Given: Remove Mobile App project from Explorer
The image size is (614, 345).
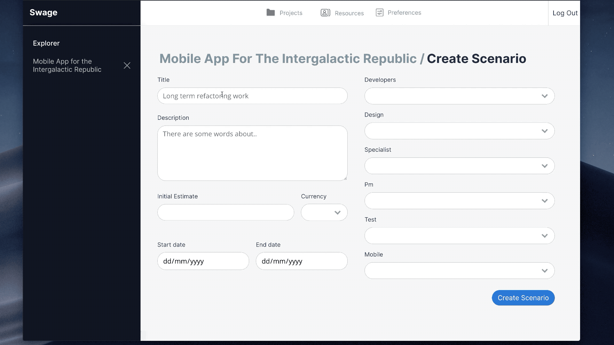Looking at the screenshot, I should [127, 65].
